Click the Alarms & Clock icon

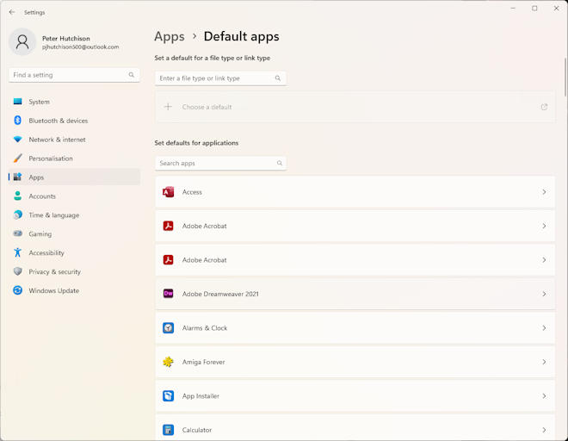(x=169, y=328)
